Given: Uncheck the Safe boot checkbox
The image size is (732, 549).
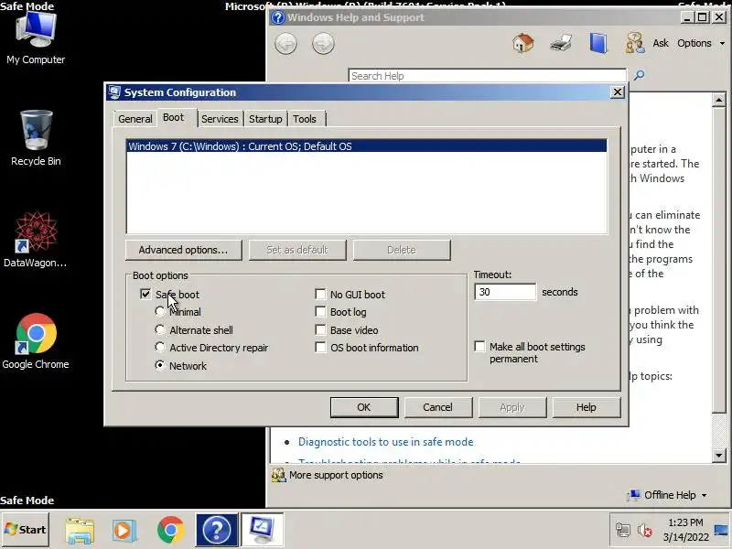Looking at the screenshot, I should pos(145,294).
